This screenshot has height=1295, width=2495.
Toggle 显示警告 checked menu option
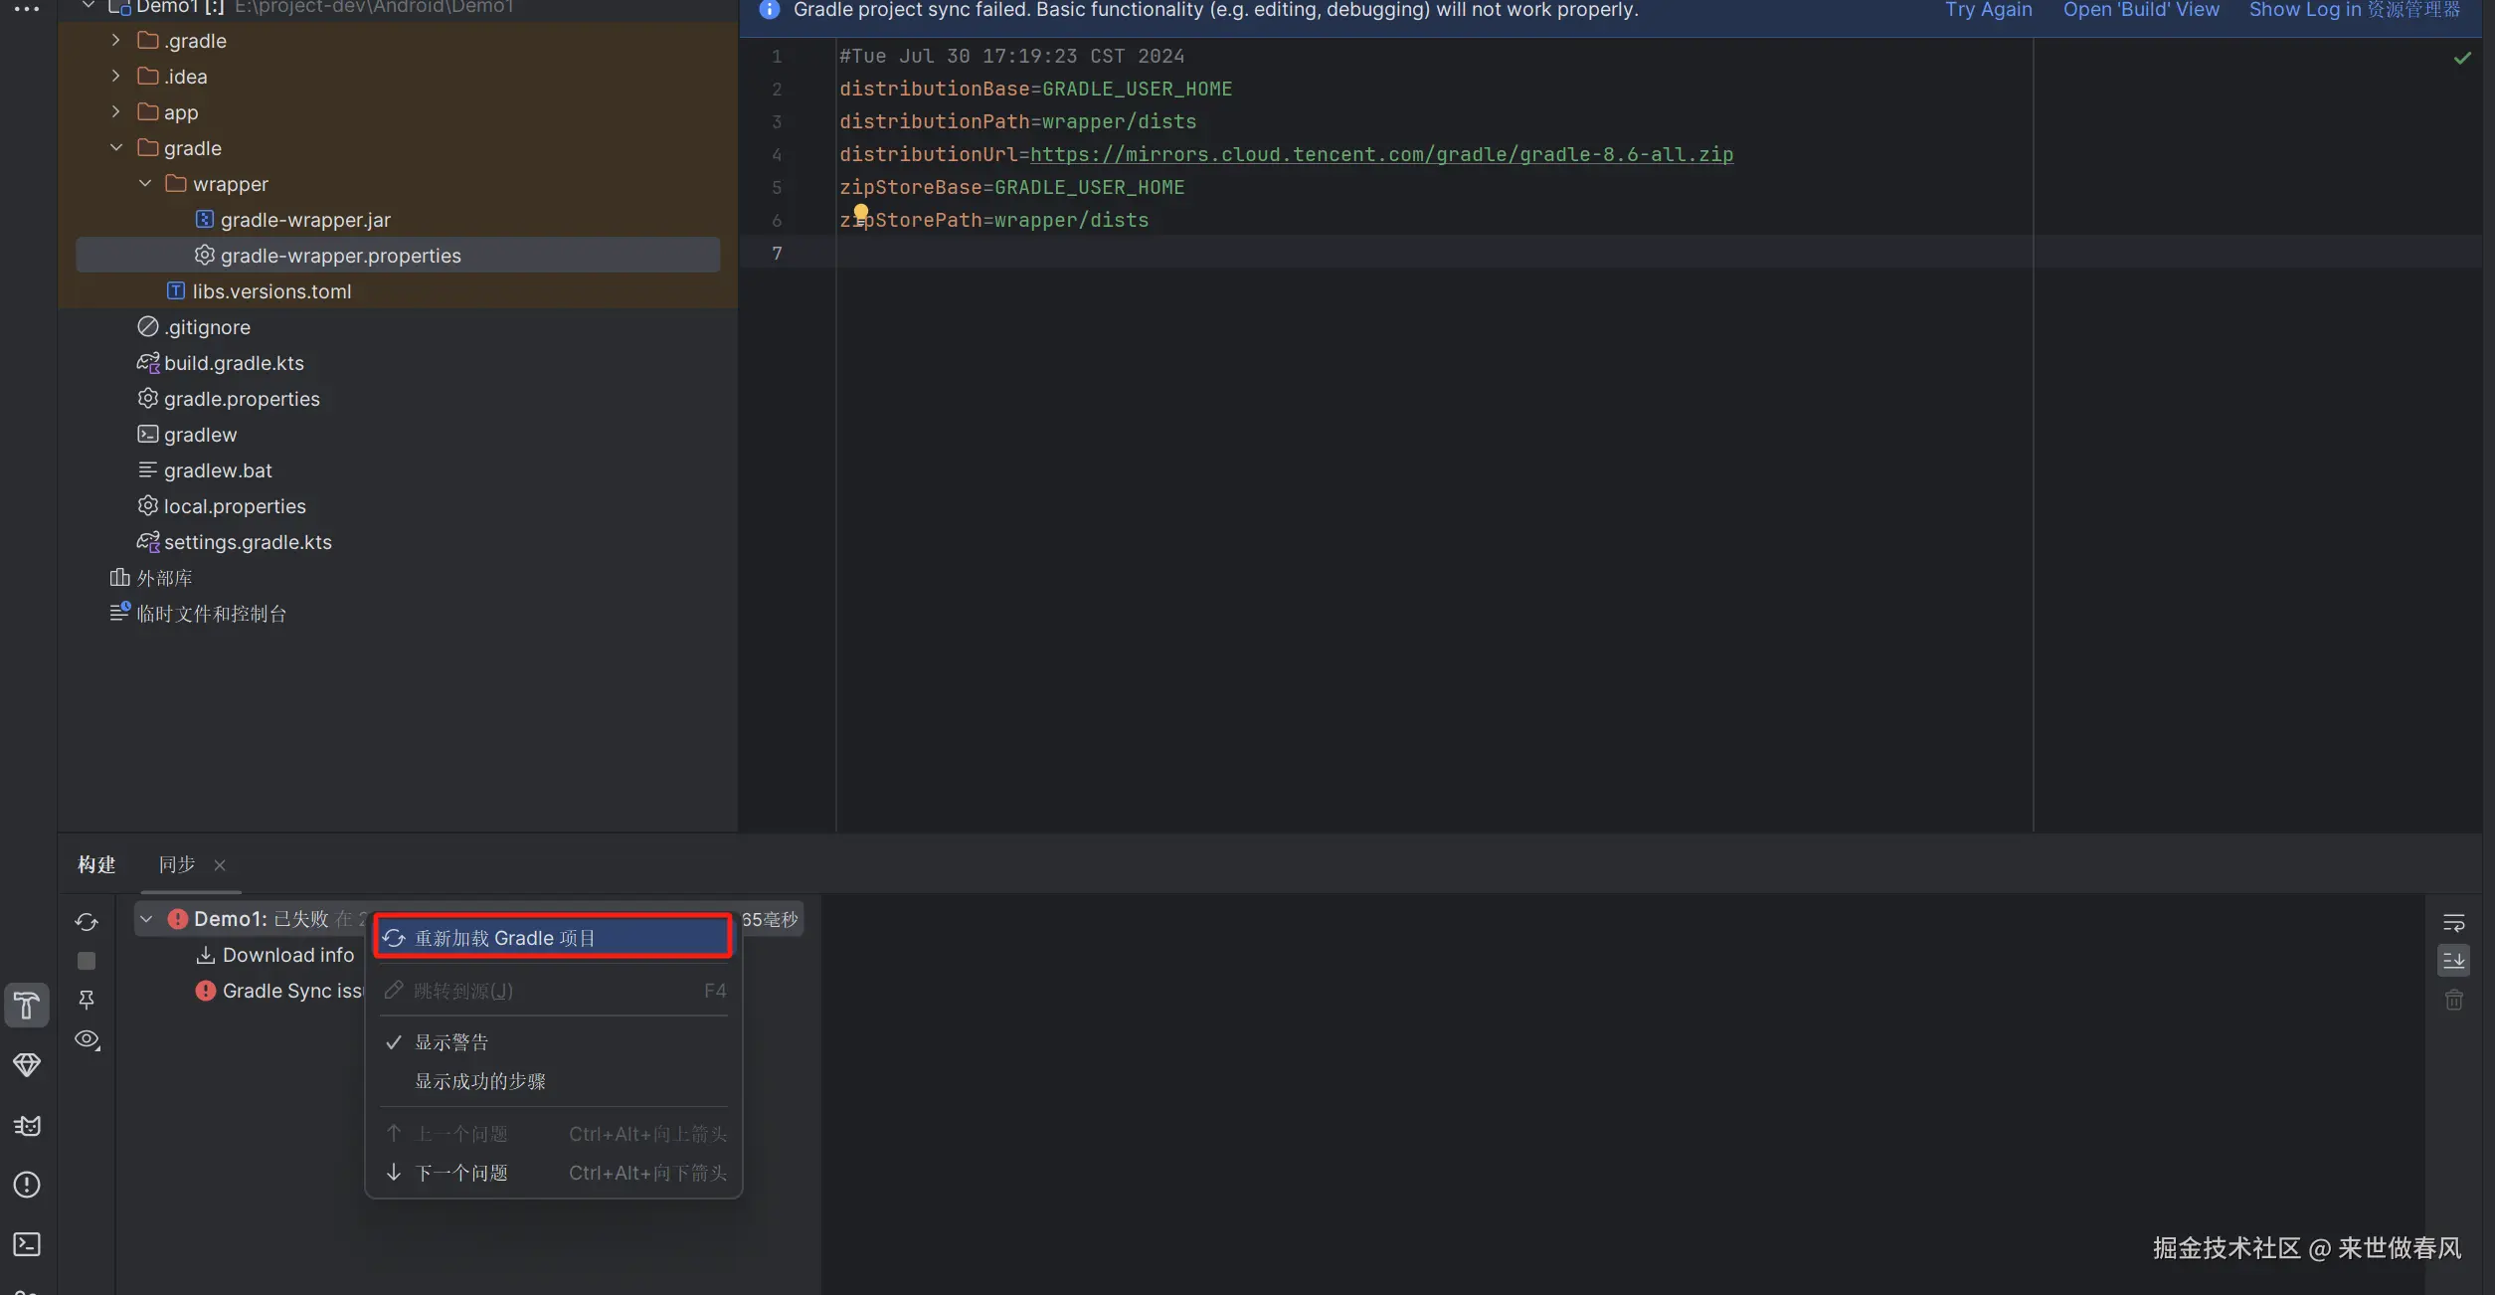pyautogui.click(x=451, y=1042)
